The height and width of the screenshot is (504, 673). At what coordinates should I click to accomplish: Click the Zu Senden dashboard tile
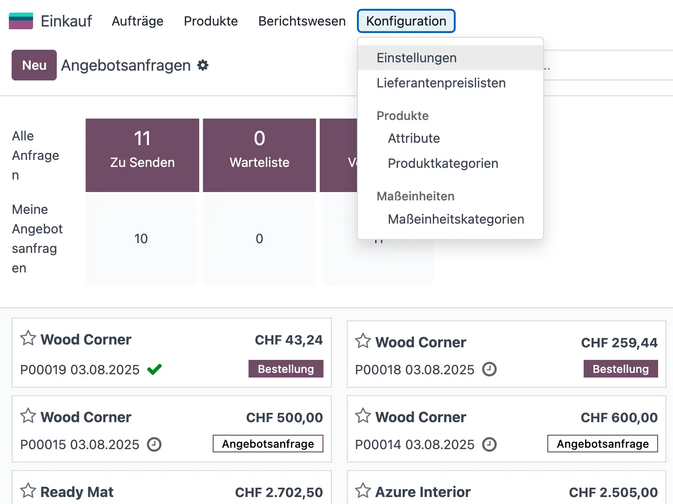coord(142,155)
